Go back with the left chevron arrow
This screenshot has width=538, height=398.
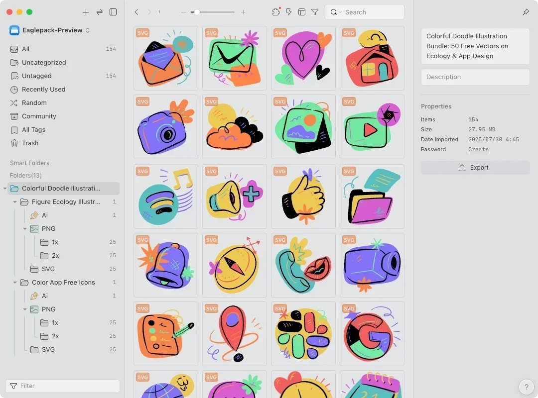click(136, 12)
